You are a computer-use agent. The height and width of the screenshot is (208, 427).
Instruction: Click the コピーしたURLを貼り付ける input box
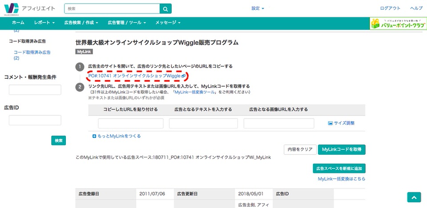131,123
